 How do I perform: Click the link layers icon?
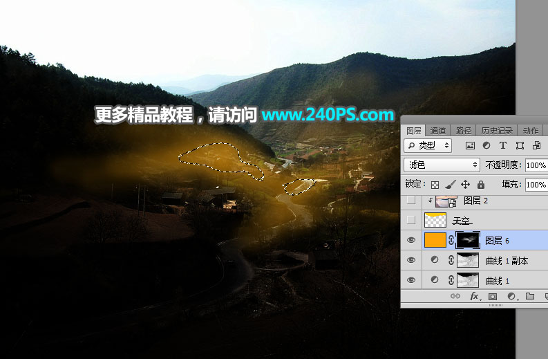[x=455, y=296]
